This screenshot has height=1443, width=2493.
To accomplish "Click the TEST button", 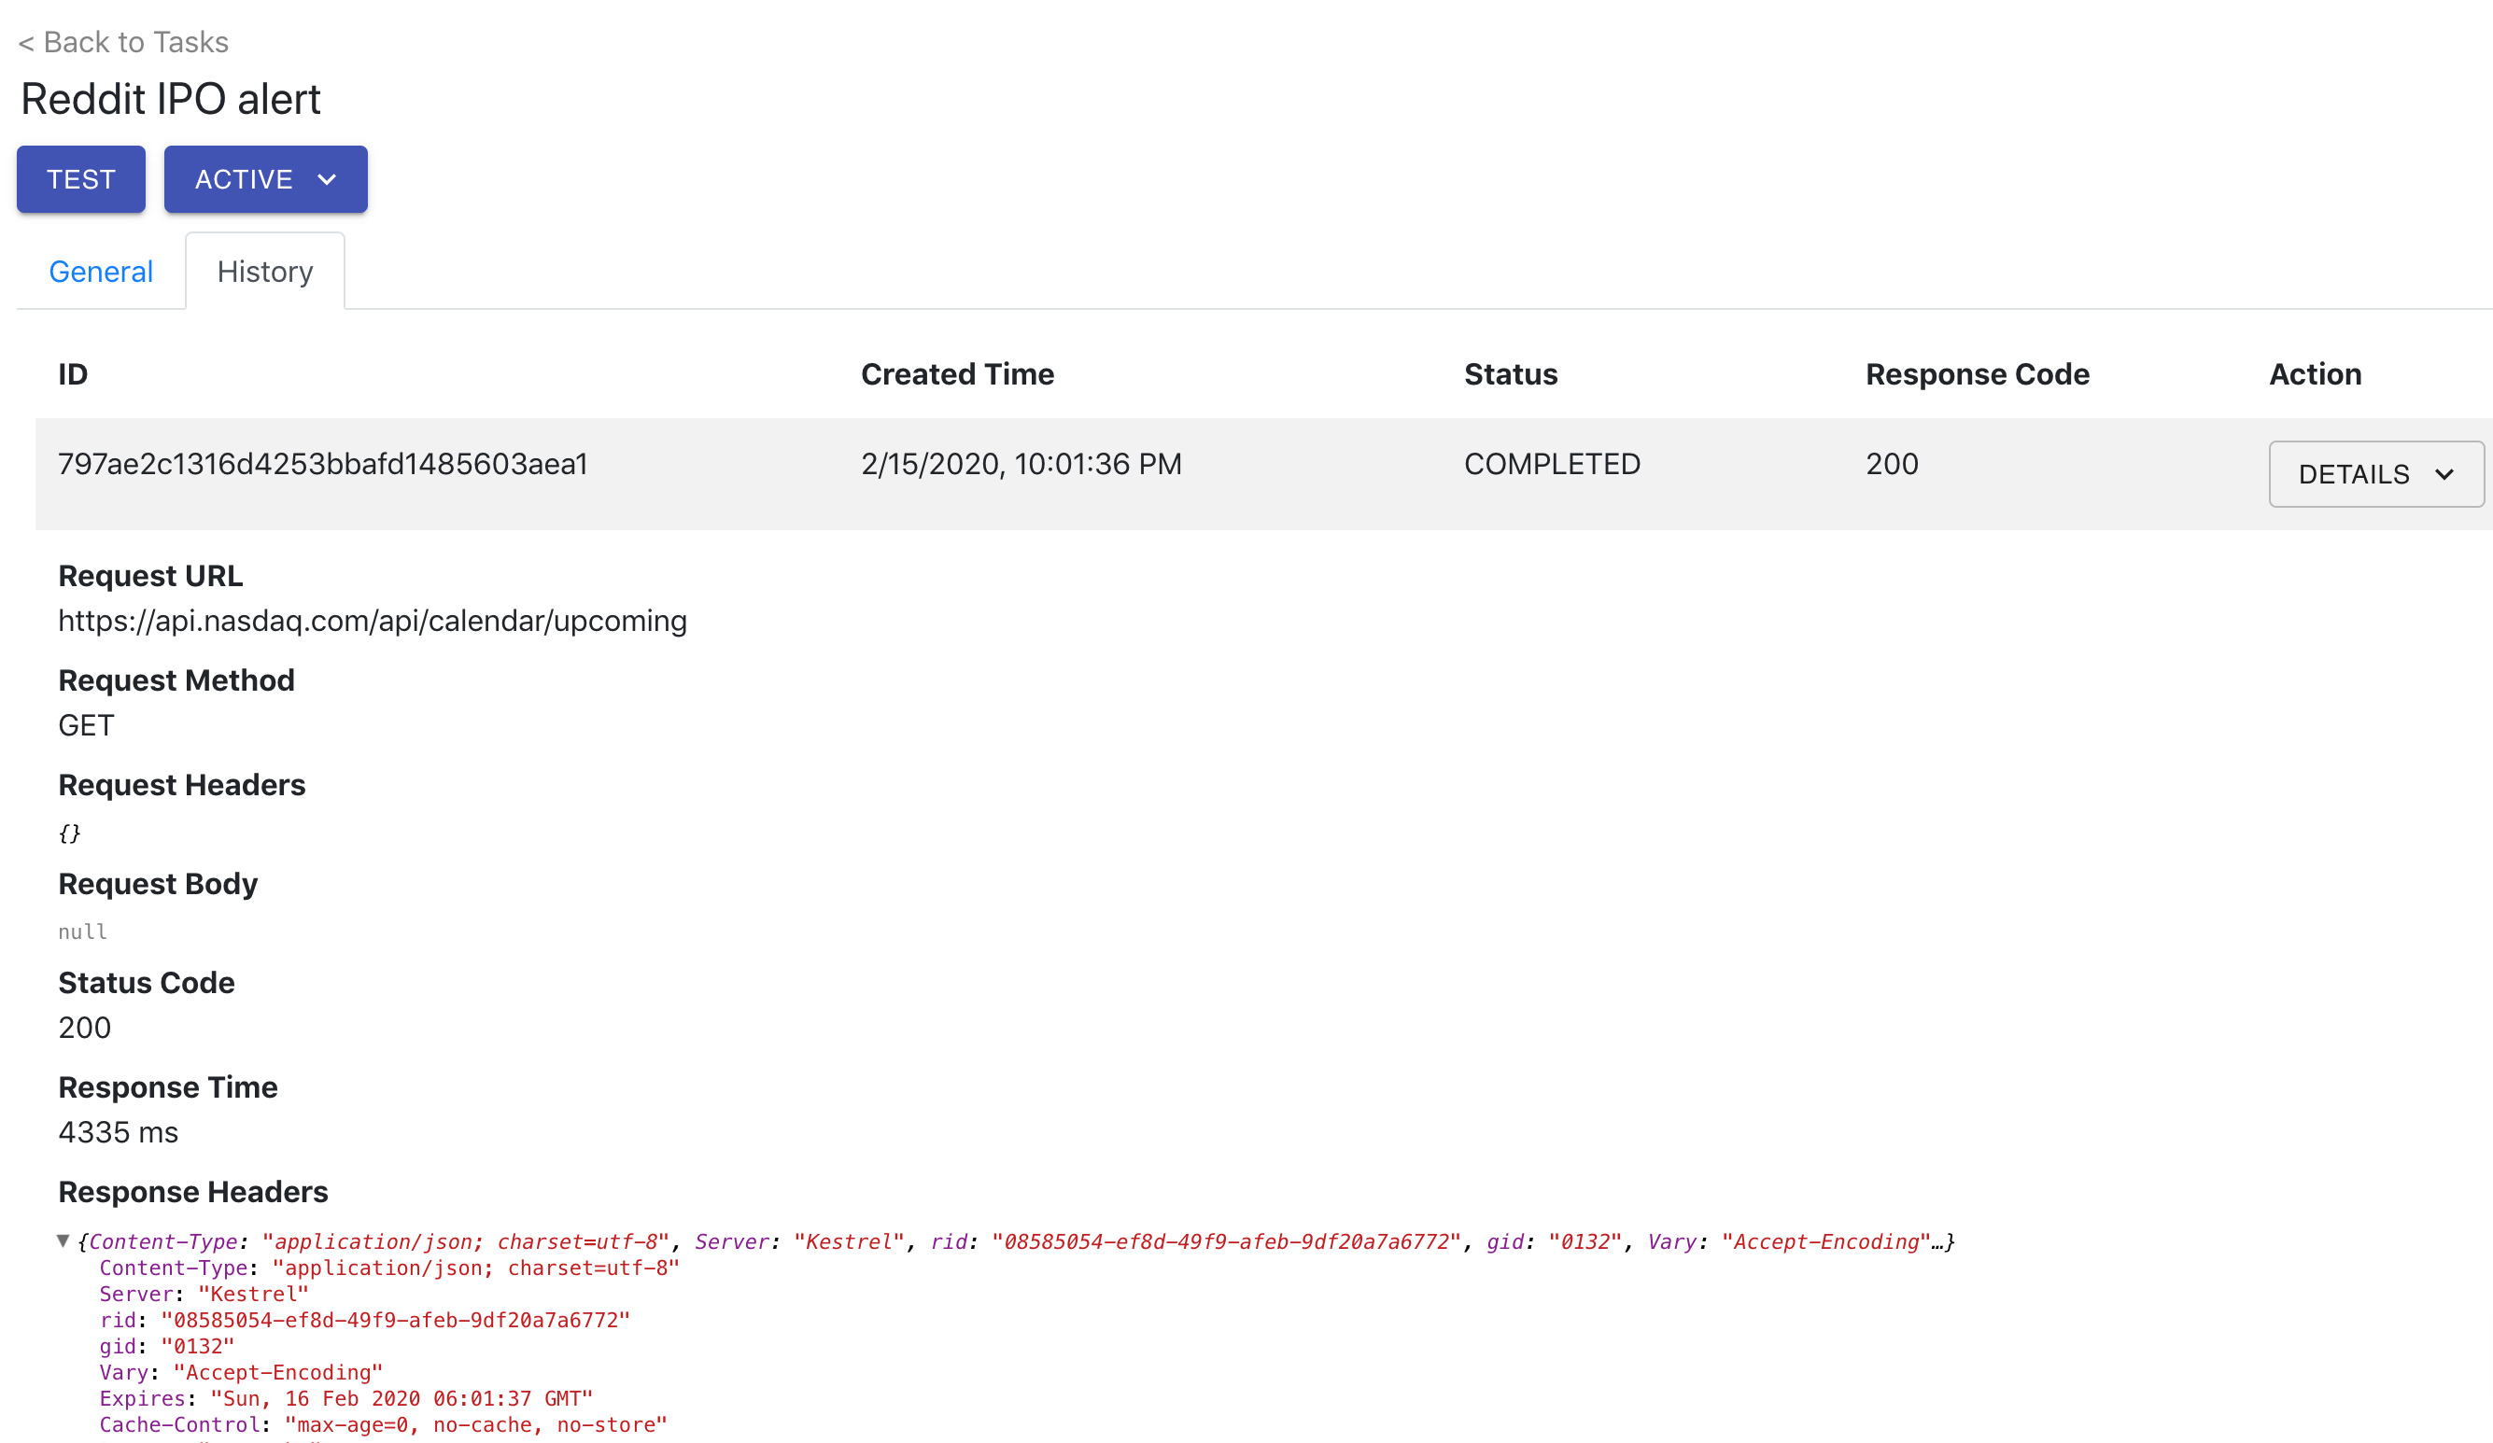I will tap(81, 179).
